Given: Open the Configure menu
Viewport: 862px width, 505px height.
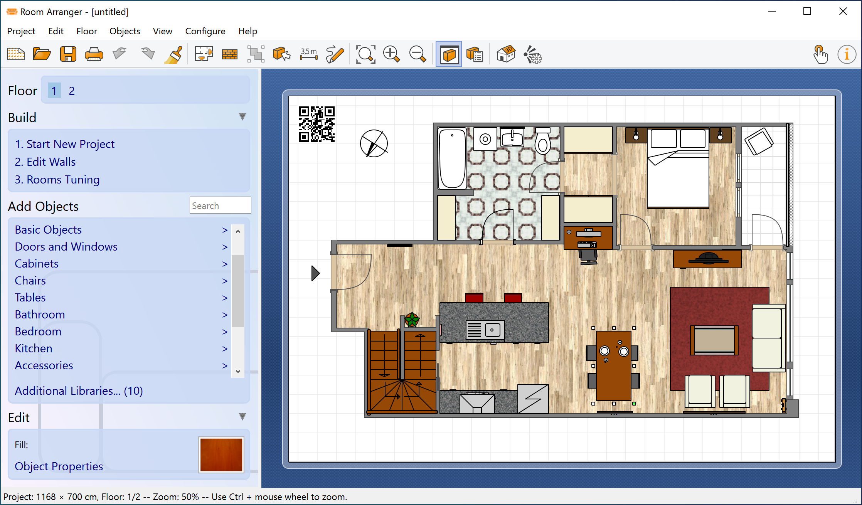Looking at the screenshot, I should (205, 31).
